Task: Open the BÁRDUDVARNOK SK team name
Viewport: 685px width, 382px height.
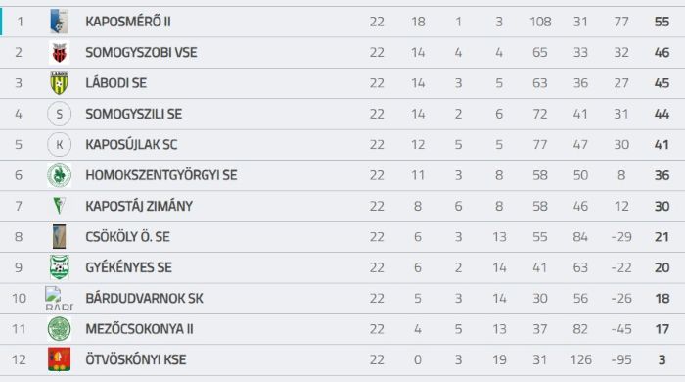Action: [144, 298]
